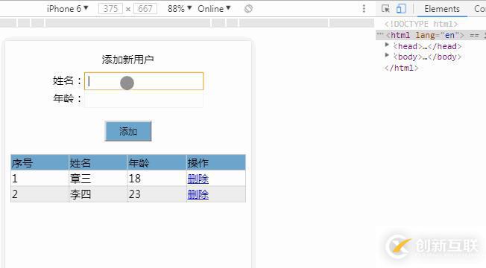Click 删除 link in 章三 row
486x268 pixels.
pos(198,179)
